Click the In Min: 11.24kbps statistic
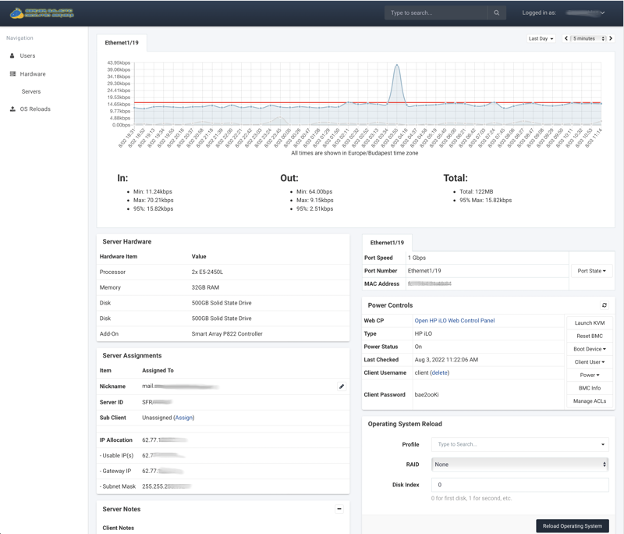This screenshot has width=624, height=534. pyautogui.click(x=153, y=191)
